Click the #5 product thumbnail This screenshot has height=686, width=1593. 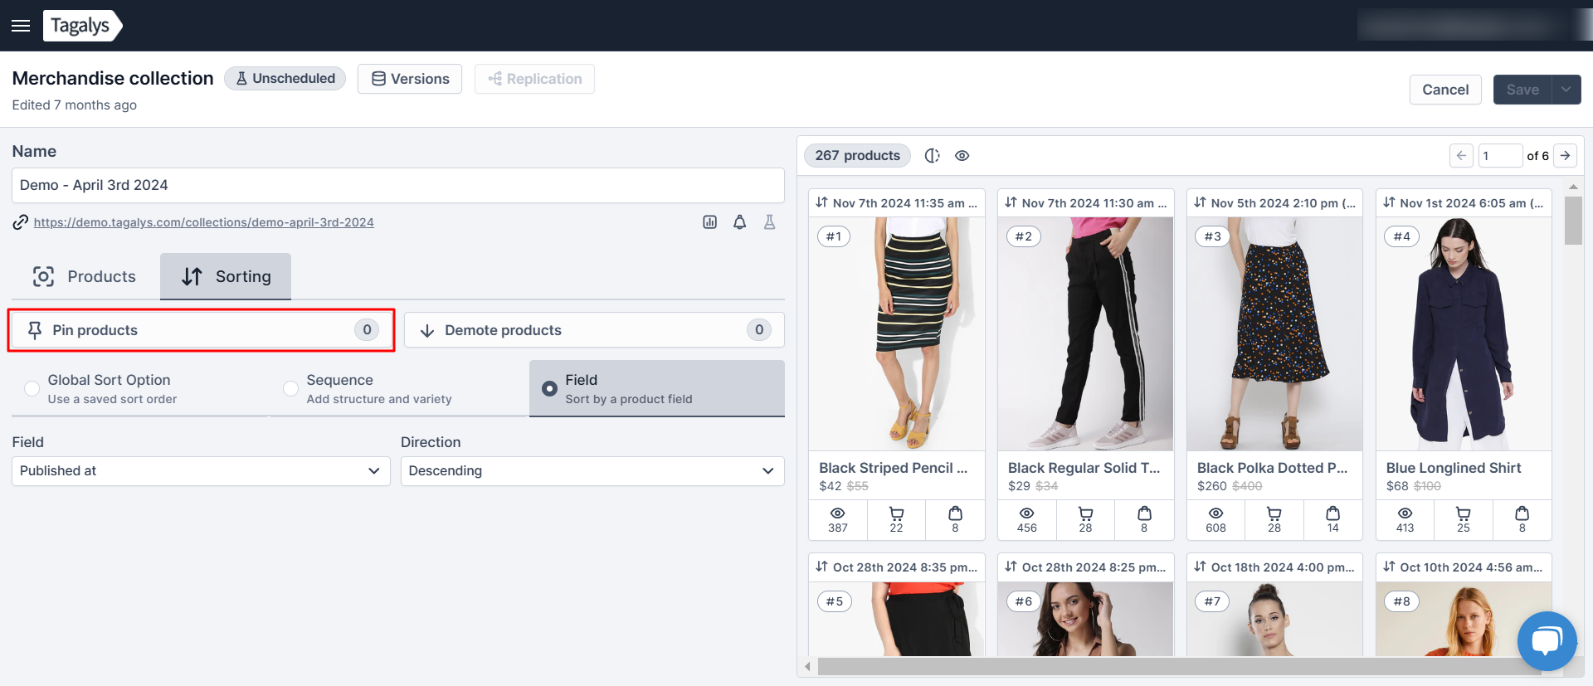[x=897, y=619]
